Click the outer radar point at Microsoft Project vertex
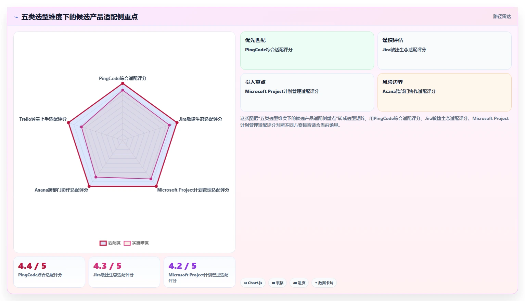The image size is (525, 301). (x=156, y=186)
